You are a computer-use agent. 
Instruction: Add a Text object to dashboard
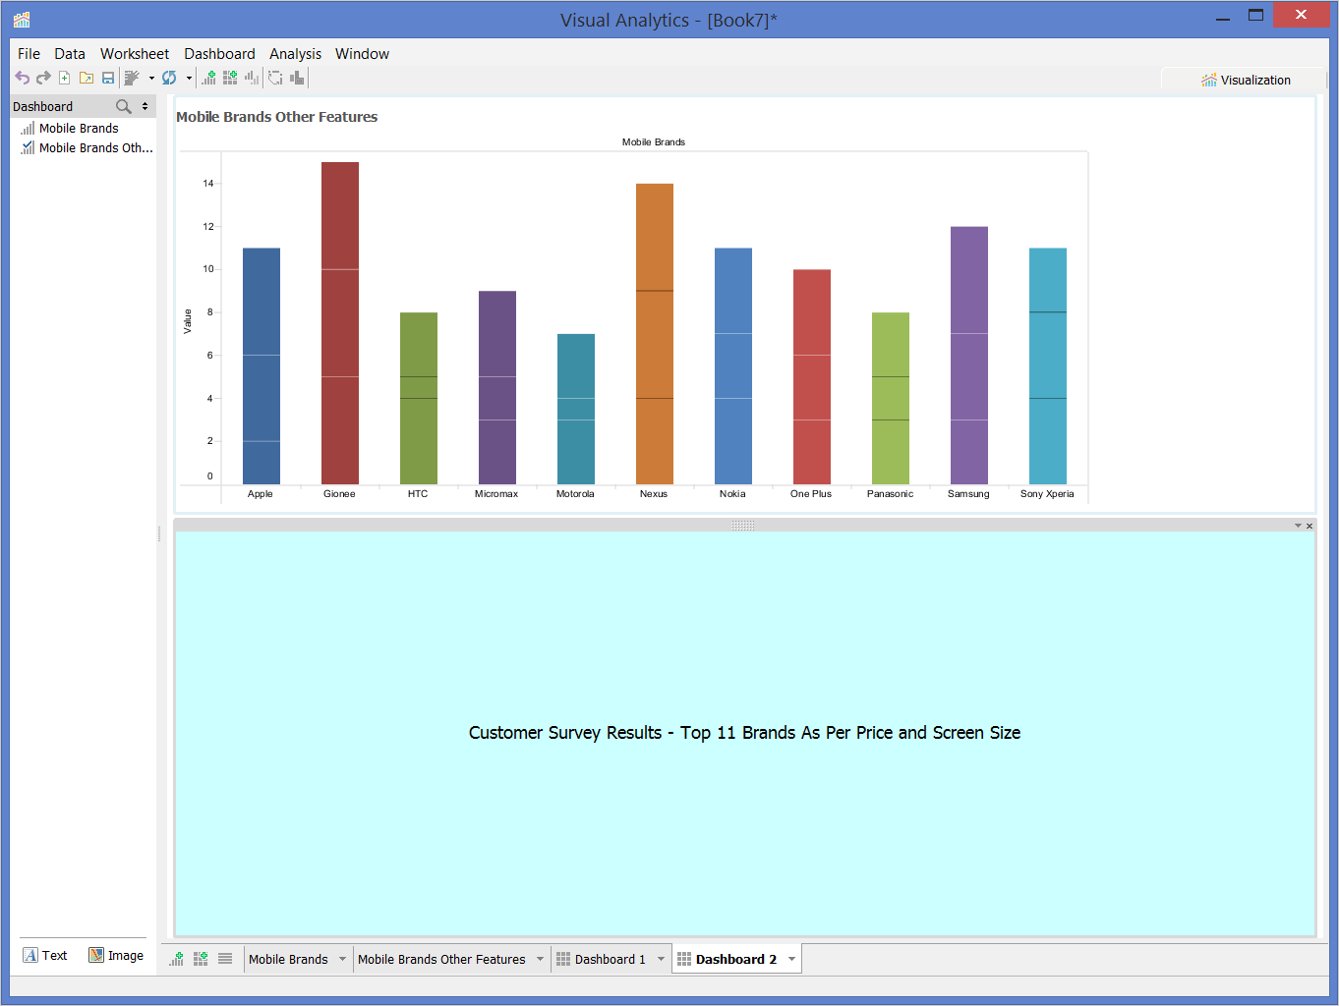45,955
